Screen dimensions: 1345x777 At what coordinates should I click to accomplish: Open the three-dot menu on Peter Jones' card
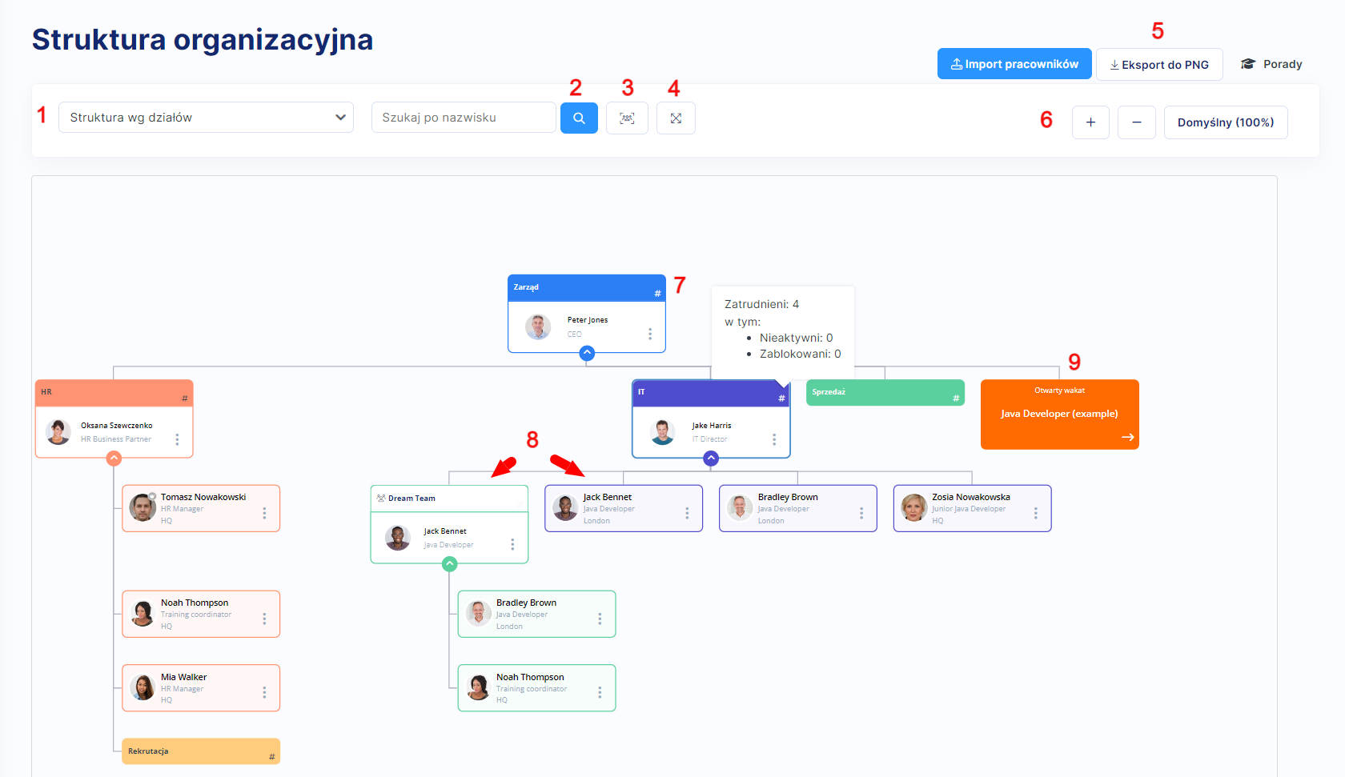point(650,334)
